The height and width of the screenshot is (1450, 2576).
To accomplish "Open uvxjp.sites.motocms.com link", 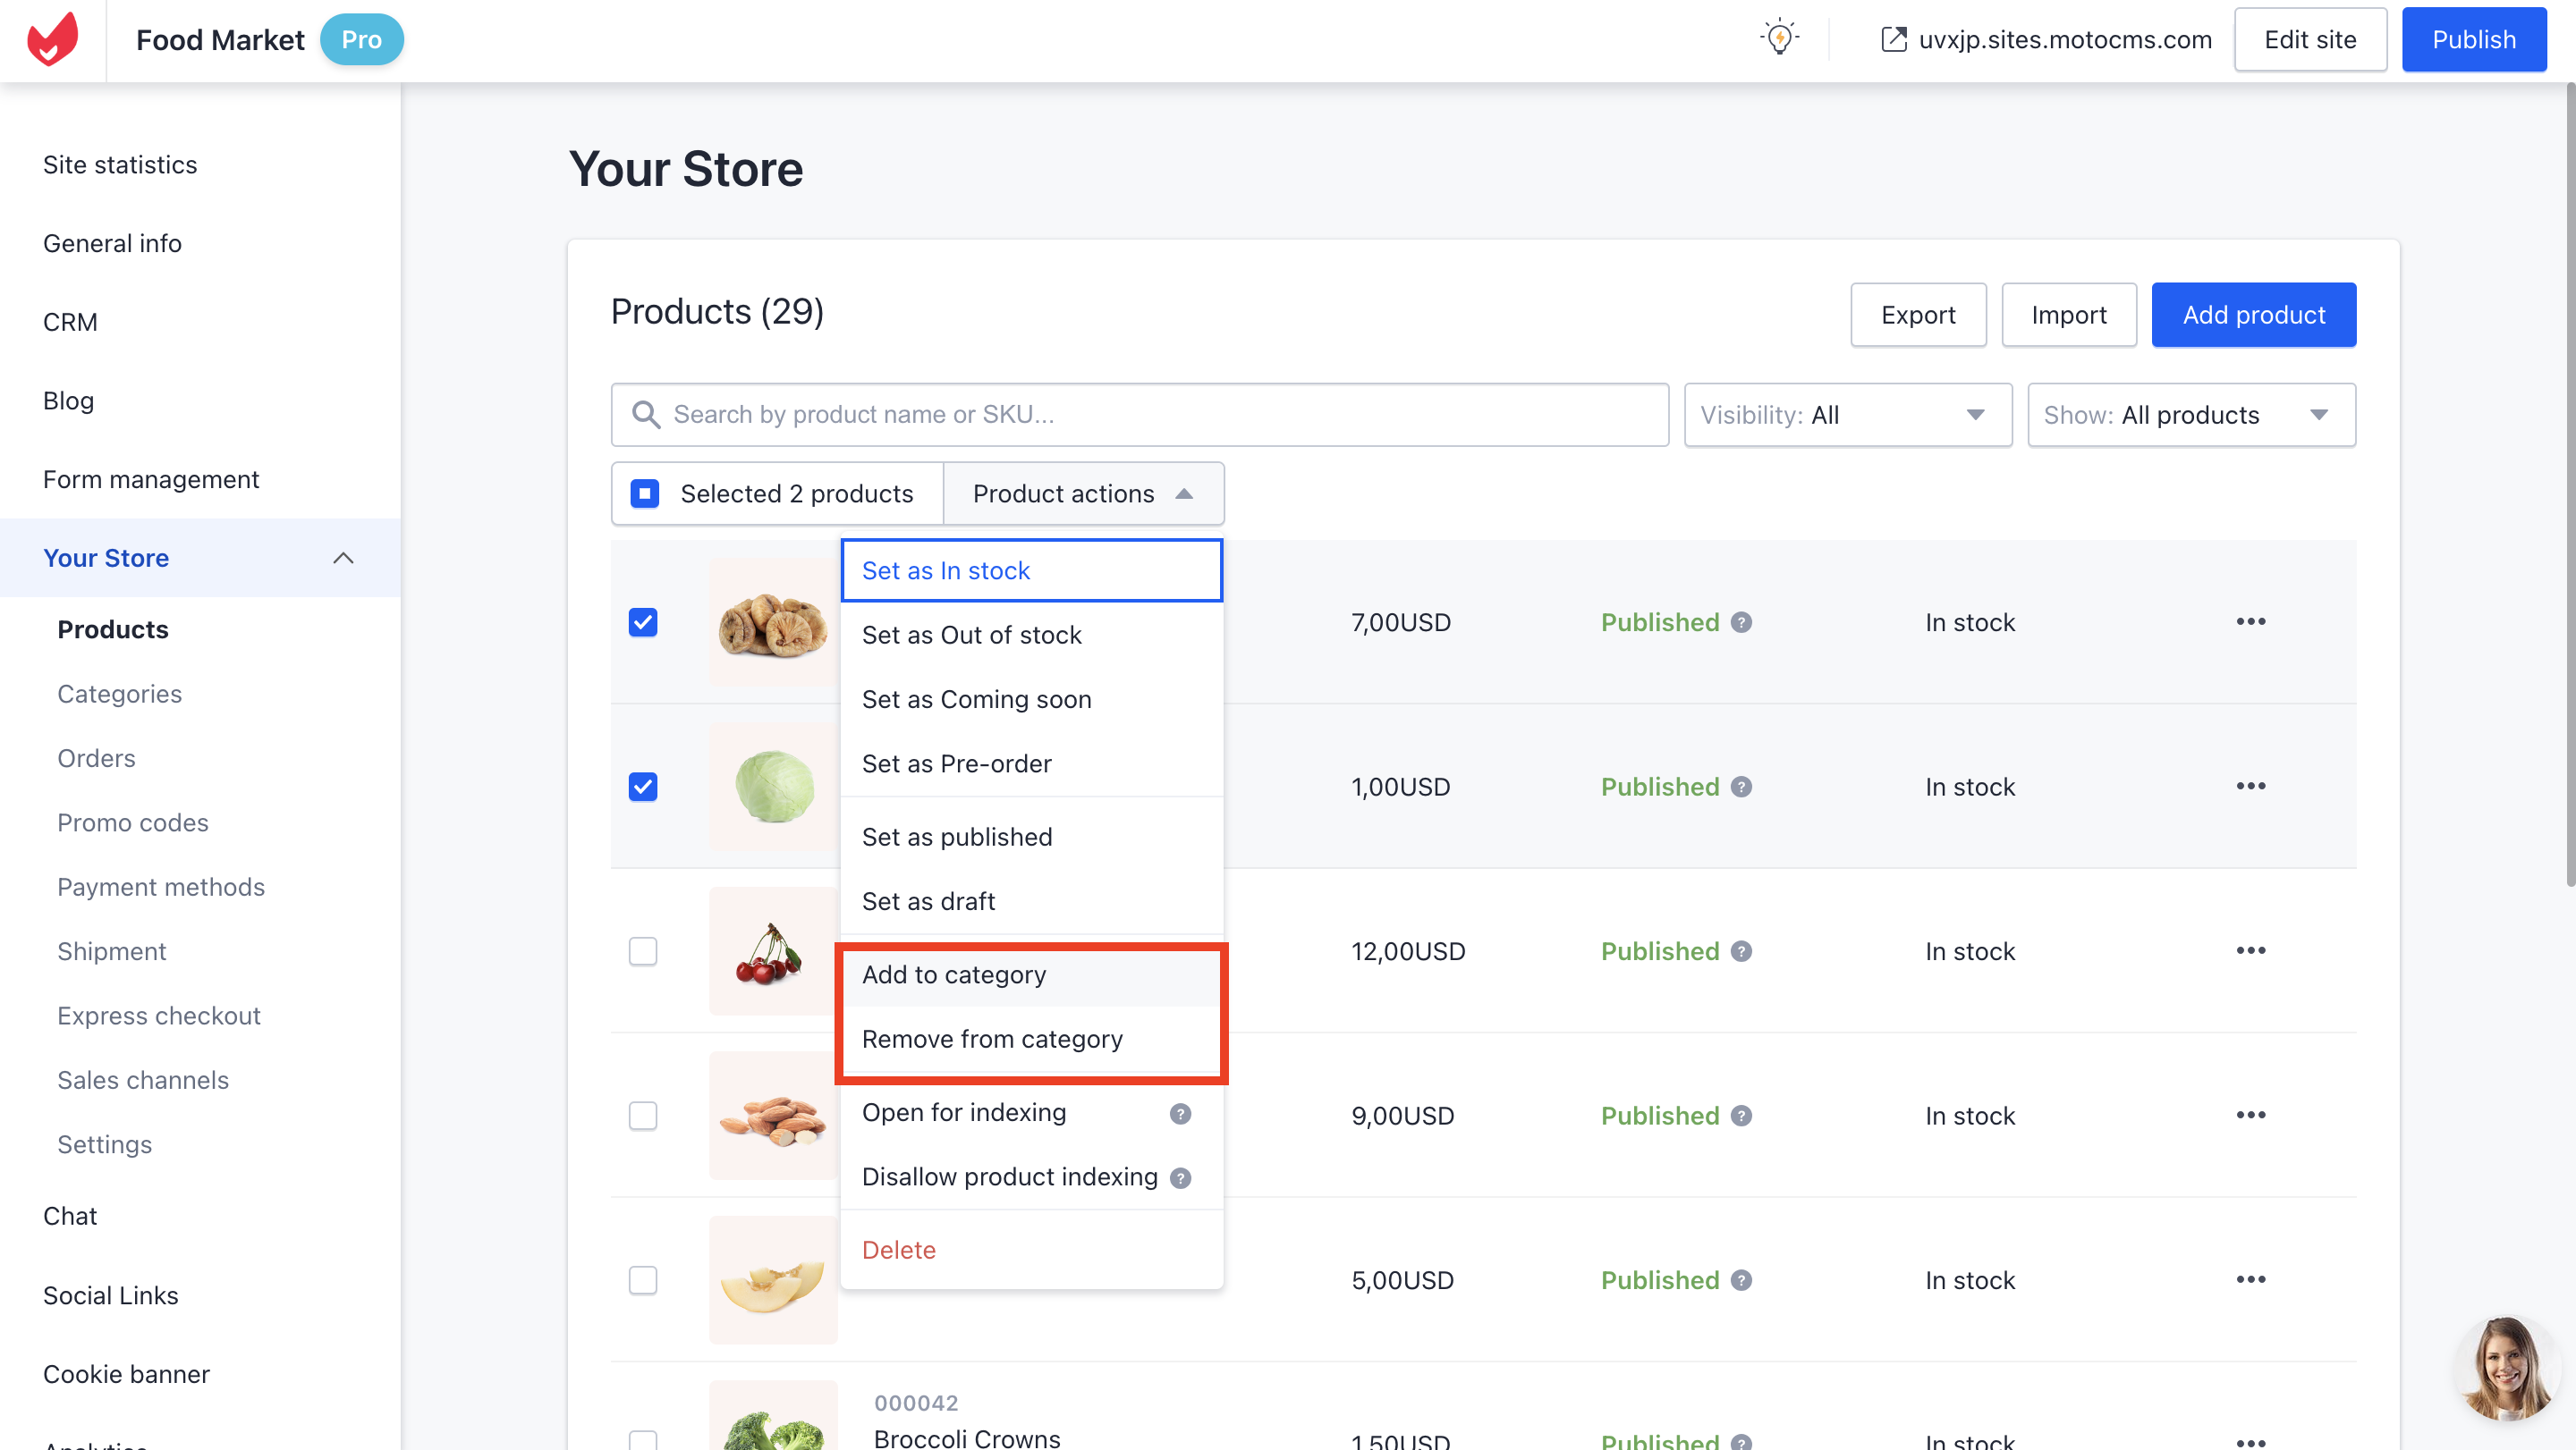I will point(2064,40).
